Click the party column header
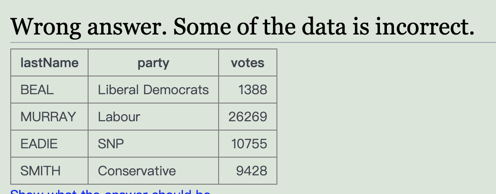This screenshot has height=194, width=496. tap(153, 63)
